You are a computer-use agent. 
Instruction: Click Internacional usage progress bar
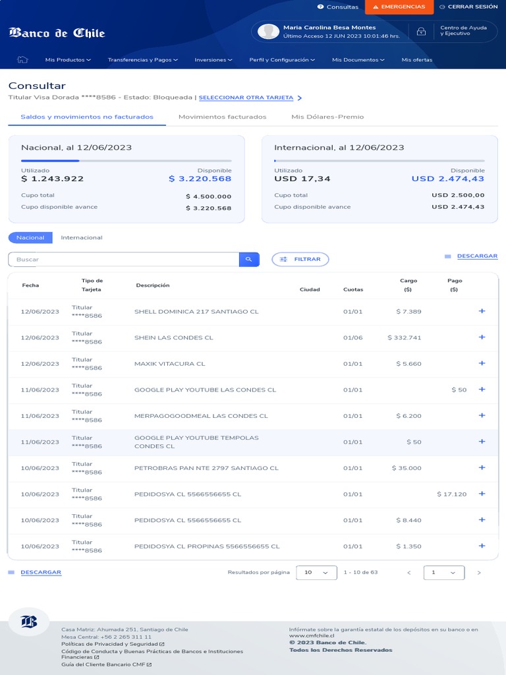(379, 161)
